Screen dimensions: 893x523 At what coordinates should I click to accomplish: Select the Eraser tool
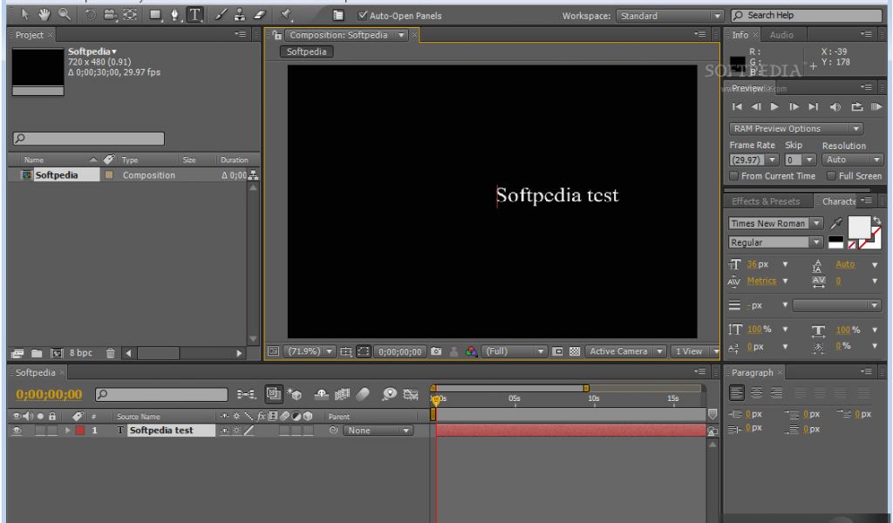(x=260, y=15)
